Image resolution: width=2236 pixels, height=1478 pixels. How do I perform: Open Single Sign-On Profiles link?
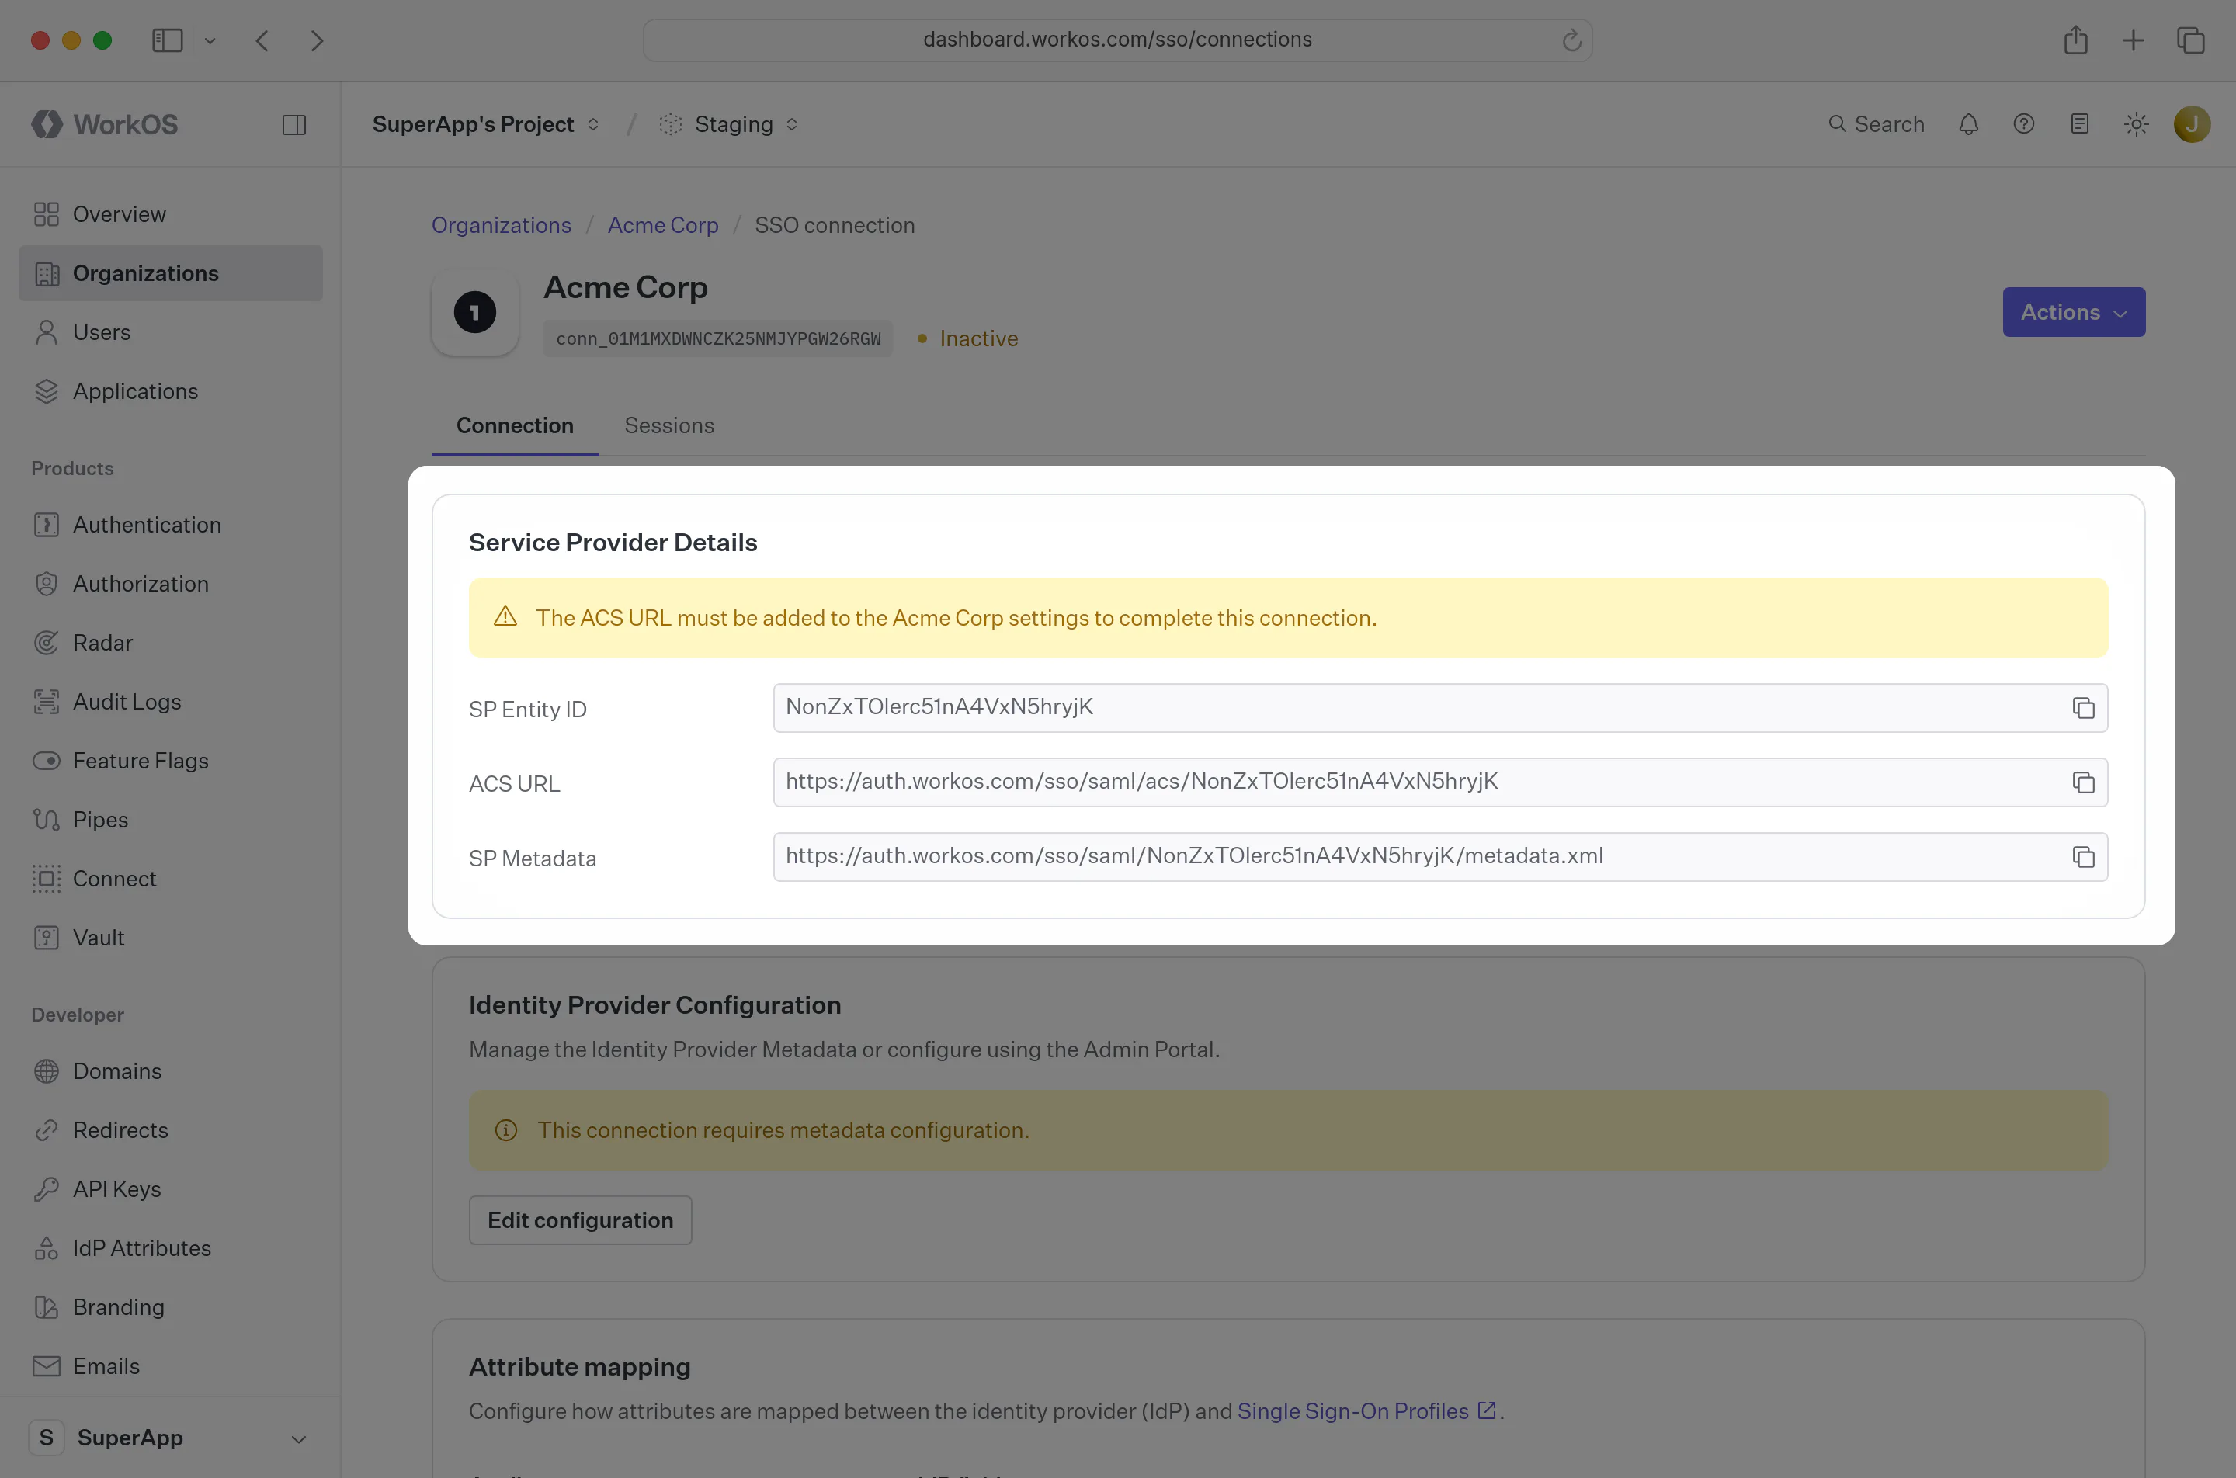coord(1366,1411)
